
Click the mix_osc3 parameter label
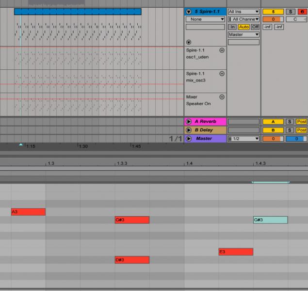[195, 81]
